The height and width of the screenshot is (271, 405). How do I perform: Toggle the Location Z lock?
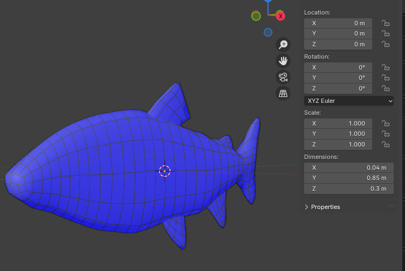386,44
